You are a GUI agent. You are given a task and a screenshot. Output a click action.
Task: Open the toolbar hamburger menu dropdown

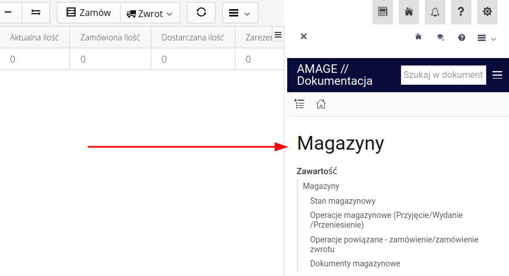click(x=239, y=13)
